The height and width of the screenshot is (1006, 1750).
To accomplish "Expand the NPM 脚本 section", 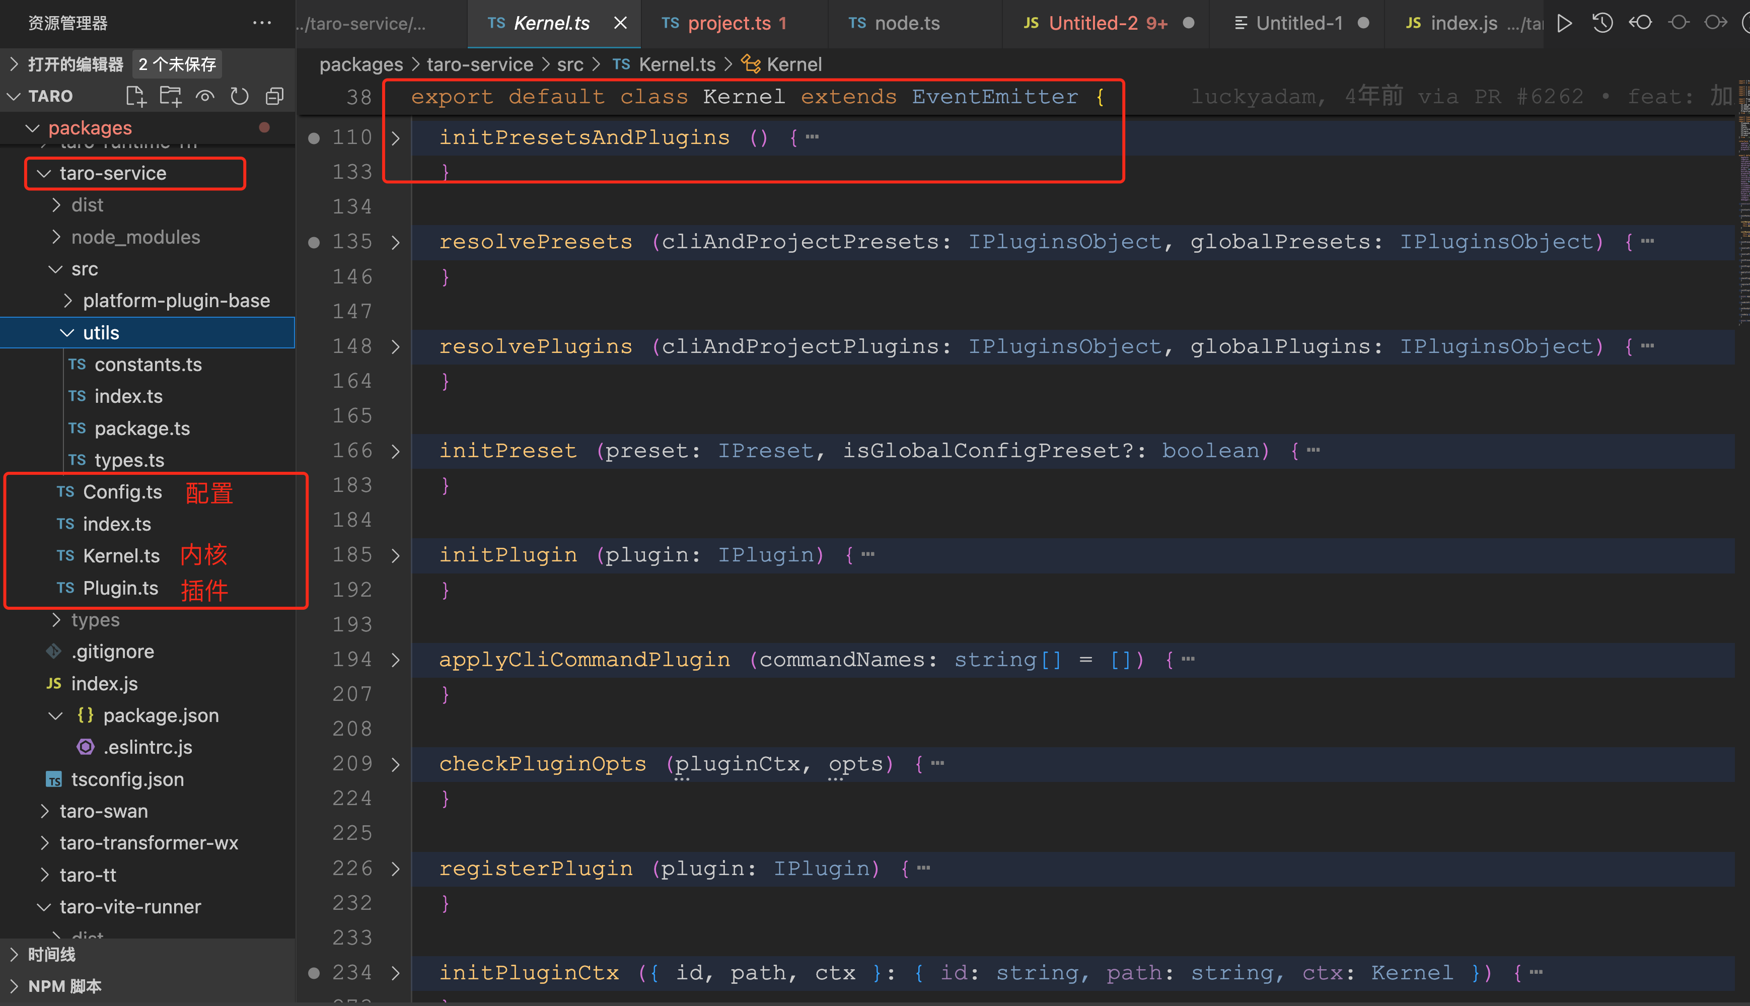I will click(x=14, y=986).
